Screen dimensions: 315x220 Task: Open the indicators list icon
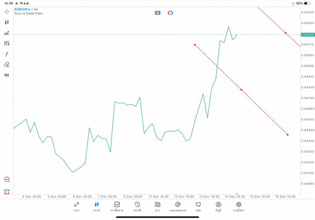point(7,33)
